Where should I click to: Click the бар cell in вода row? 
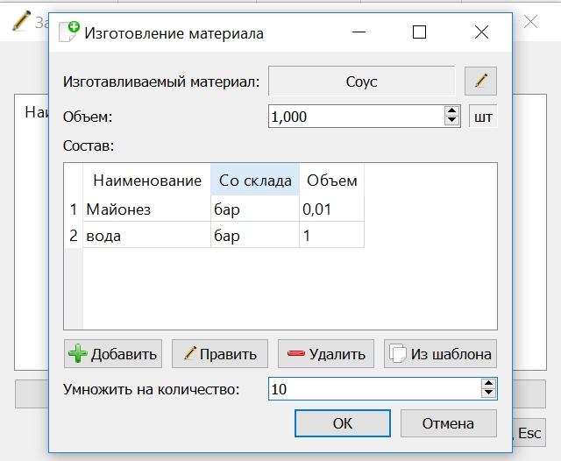click(x=255, y=235)
